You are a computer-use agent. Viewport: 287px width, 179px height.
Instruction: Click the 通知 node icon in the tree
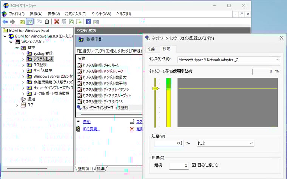point(23,99)
